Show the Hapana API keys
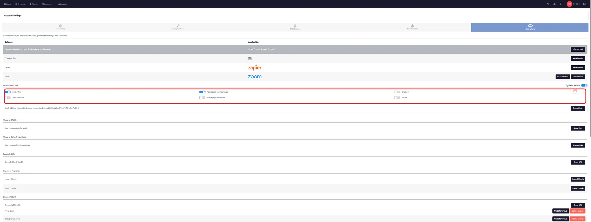Screen dimensions: 591x222 [578, 128]
